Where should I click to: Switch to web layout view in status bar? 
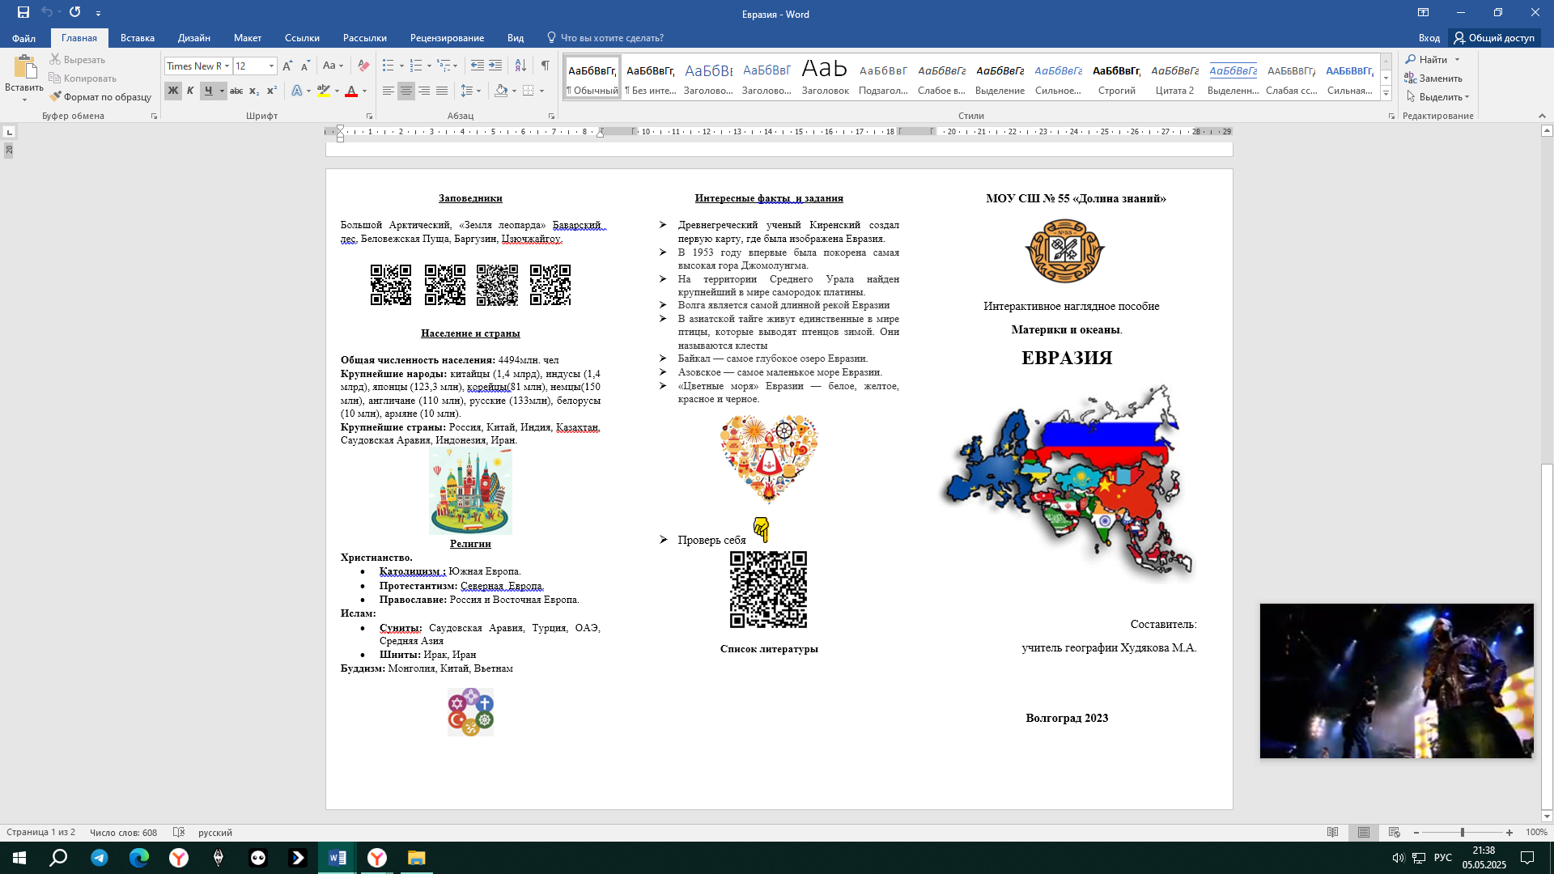tap(1395, 833)
